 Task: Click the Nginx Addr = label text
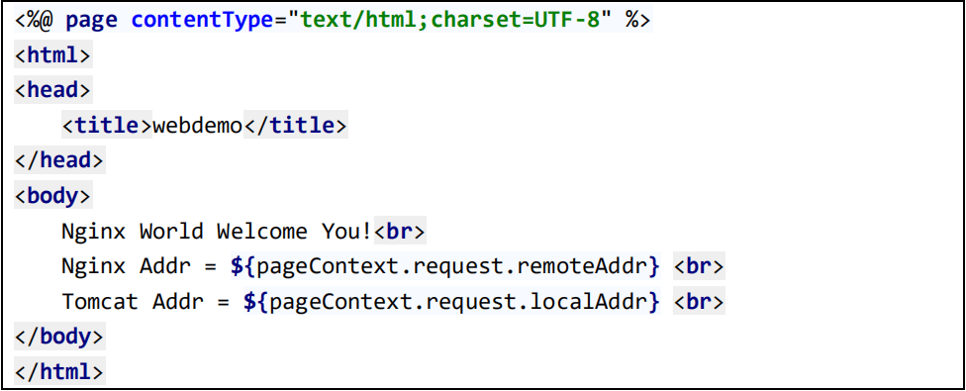click(x=140, y=266)
